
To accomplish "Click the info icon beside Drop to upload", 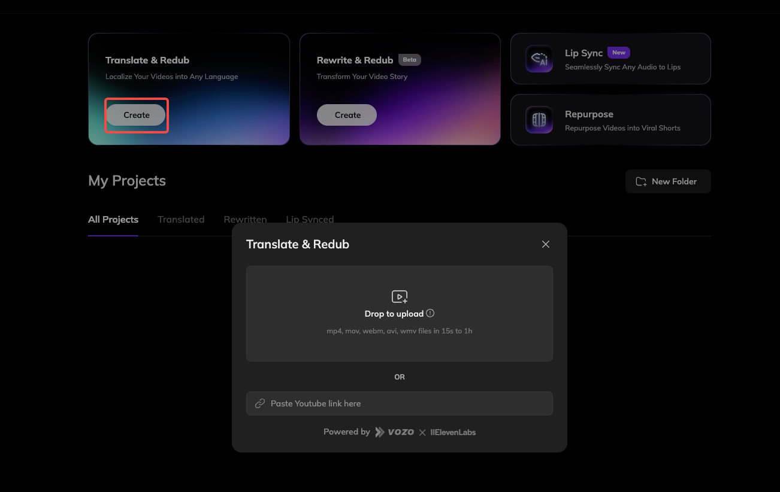I will (x=430, y=314).
